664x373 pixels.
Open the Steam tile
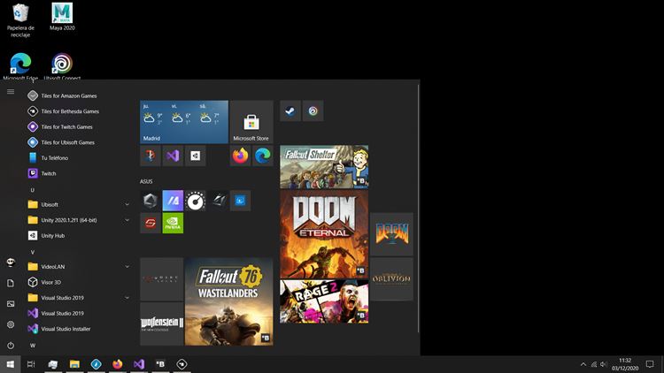(290, 110)
